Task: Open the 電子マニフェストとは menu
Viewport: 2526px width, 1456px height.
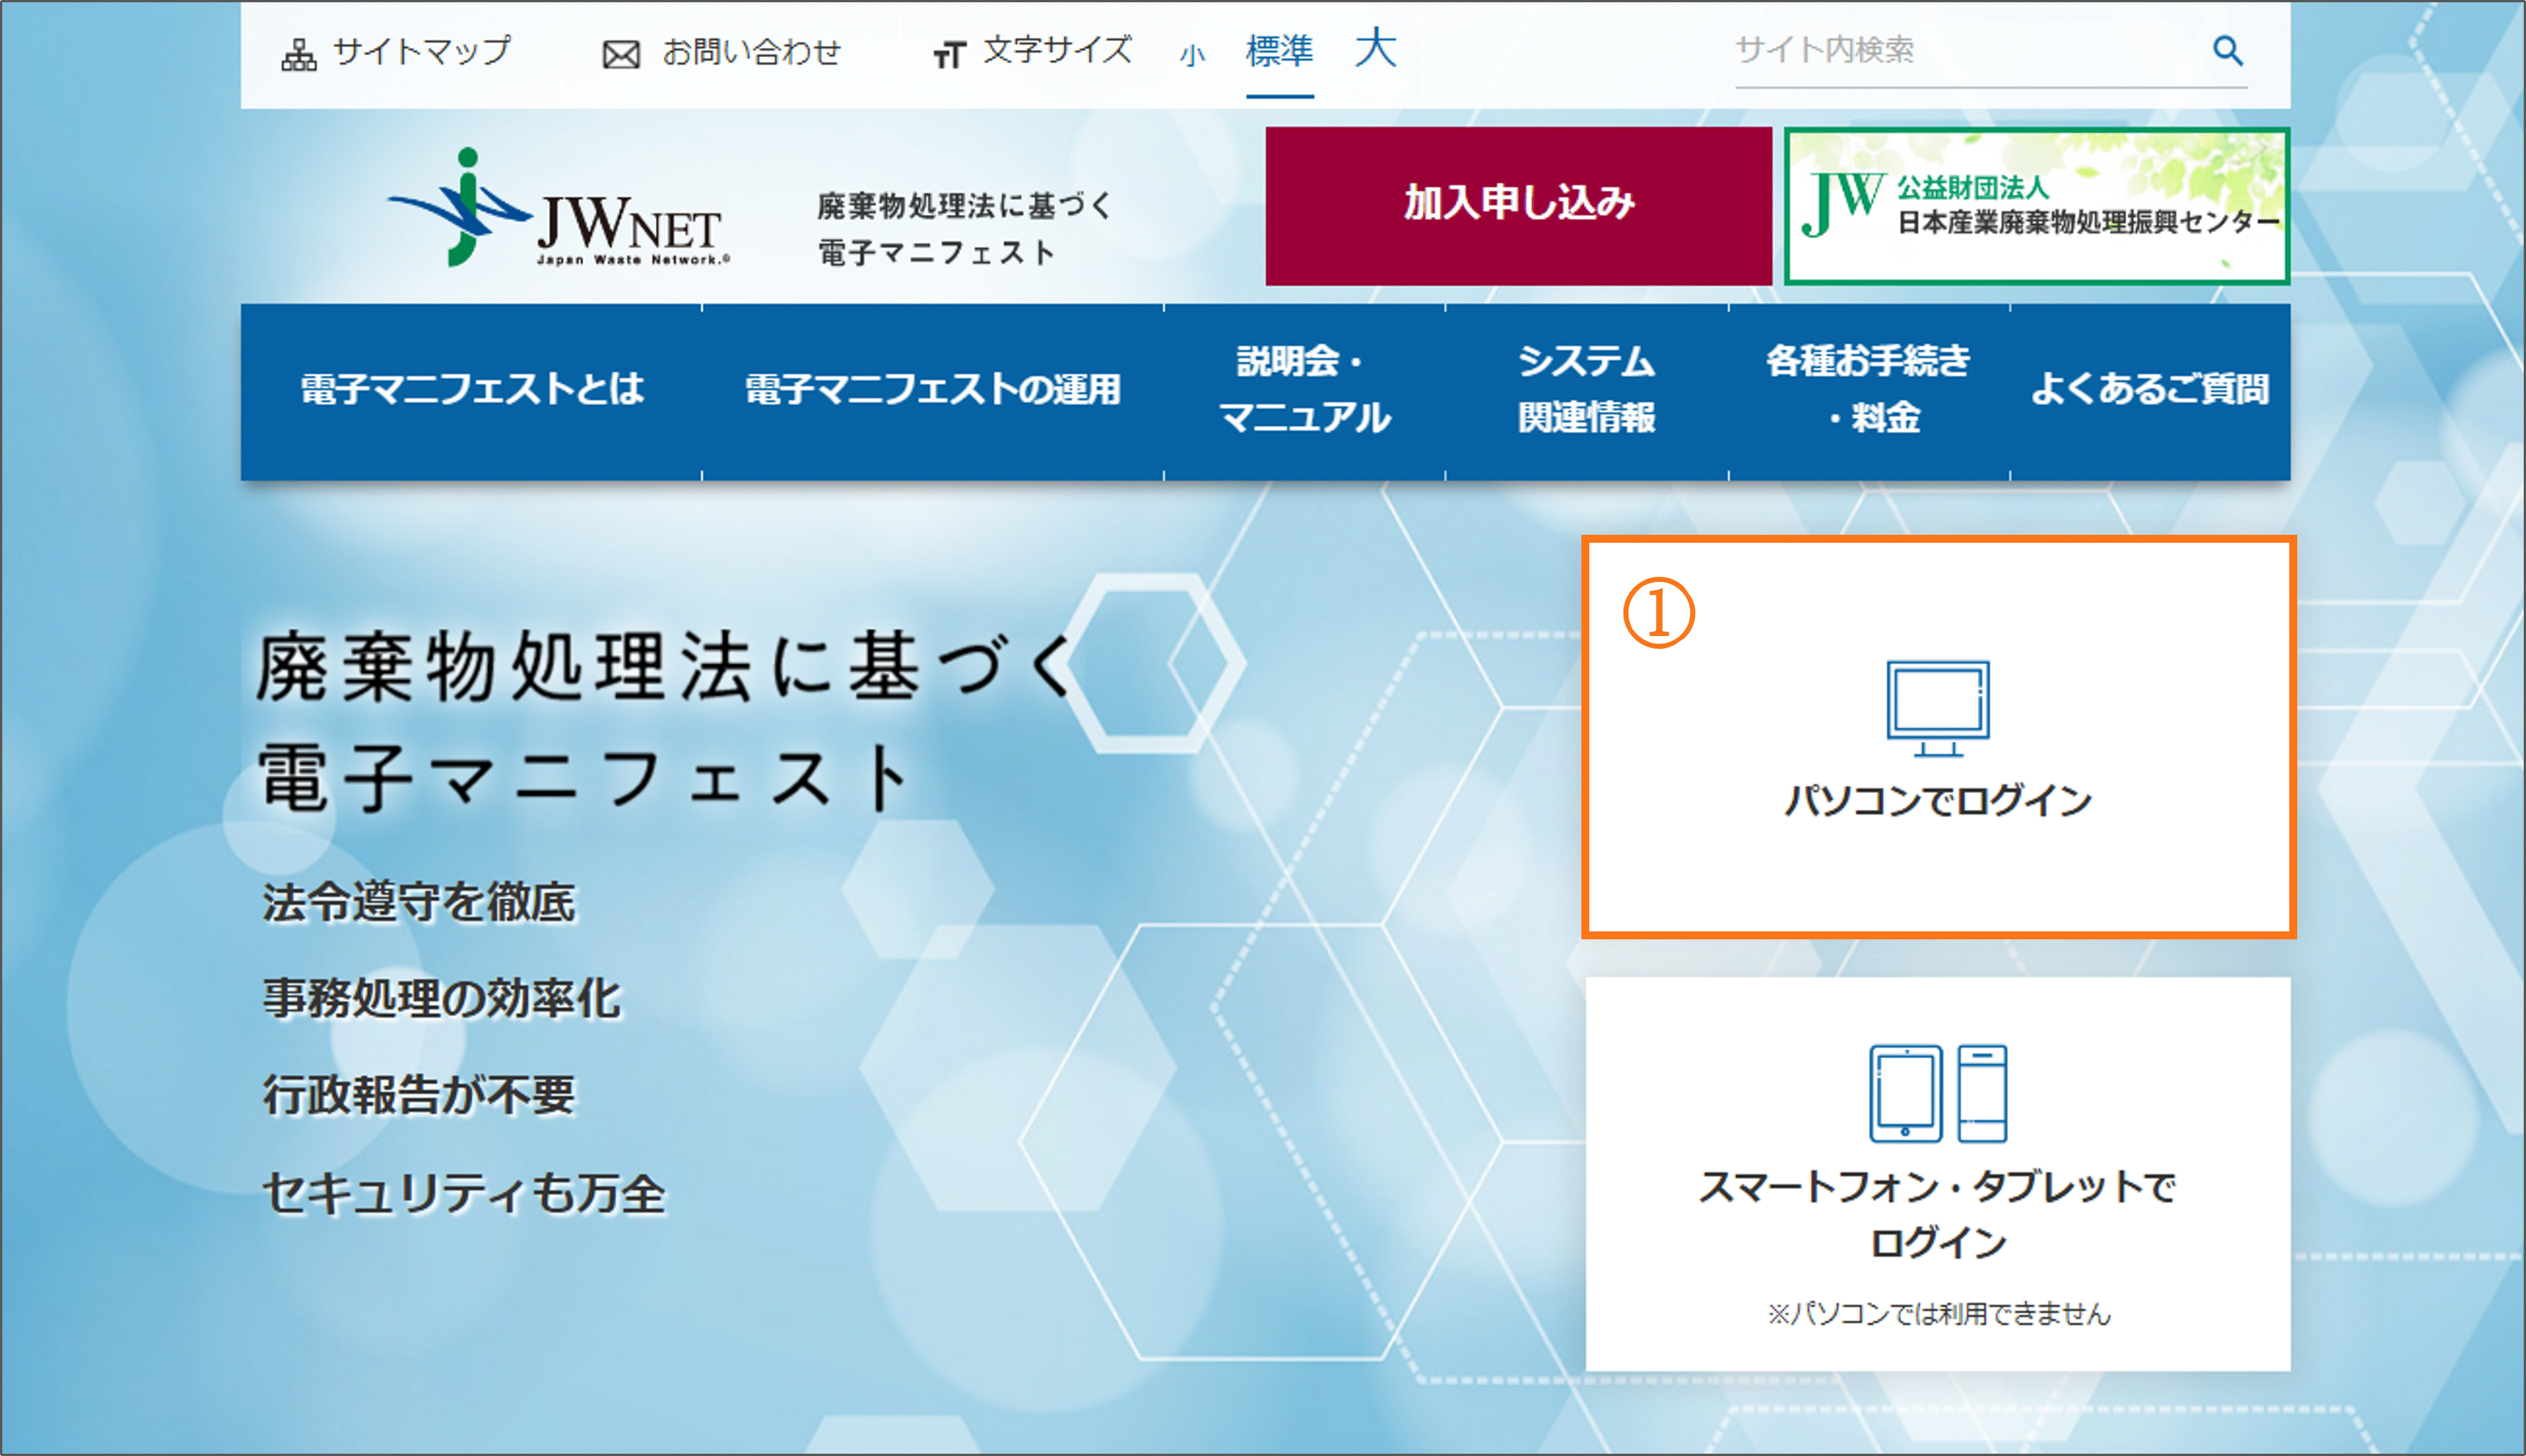Action: pyautogui.click(x=471, y=390)
